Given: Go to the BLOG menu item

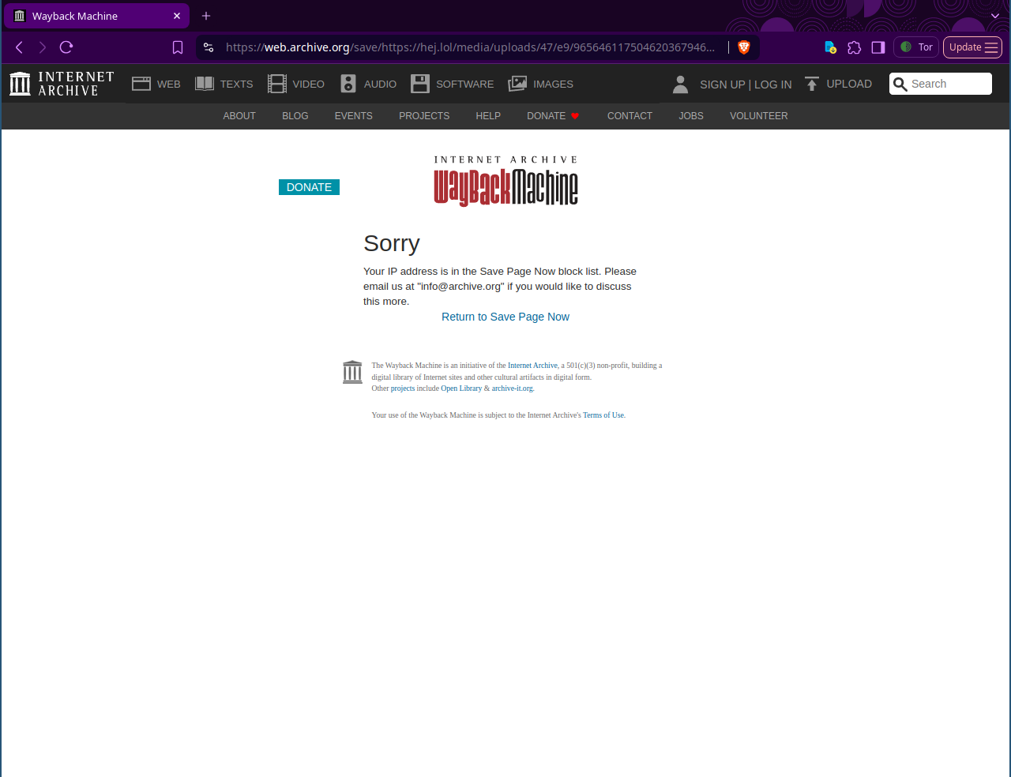Looking at the screenshot, I should point(295,116).
